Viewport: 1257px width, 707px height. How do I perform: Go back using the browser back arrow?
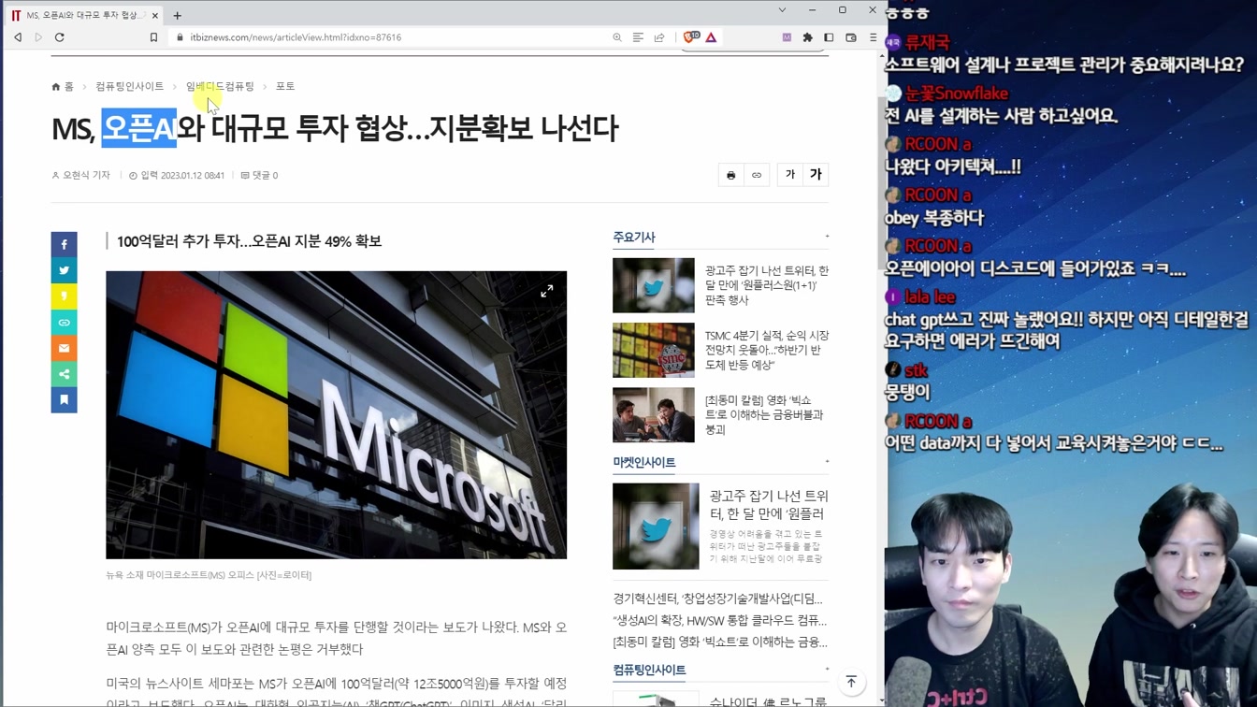pos(18,37)
